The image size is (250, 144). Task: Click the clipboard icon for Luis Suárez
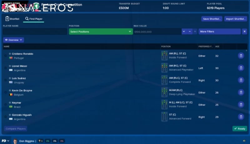coord(241,80)
